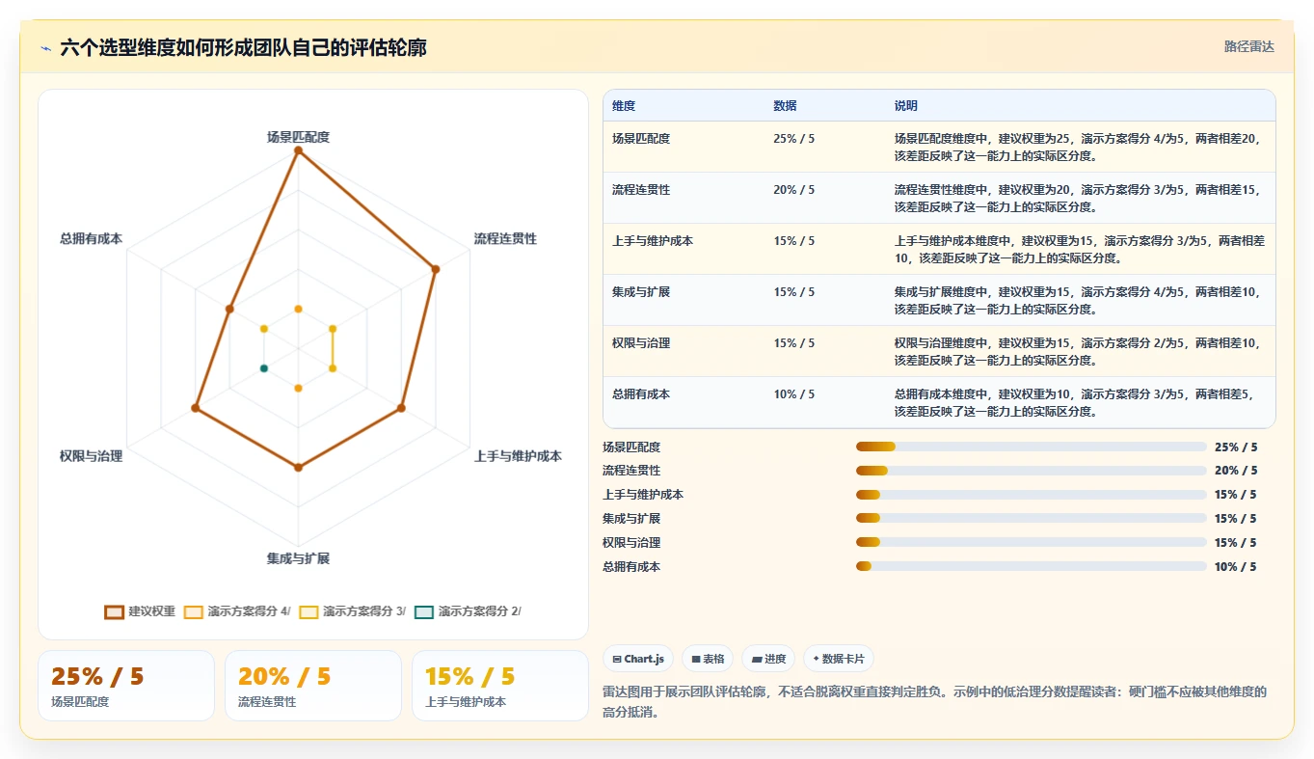This screenshot has height=759, width=1314.
Task: Click the 上手与维护成本 progress bar
Action: coord(1032,495)
